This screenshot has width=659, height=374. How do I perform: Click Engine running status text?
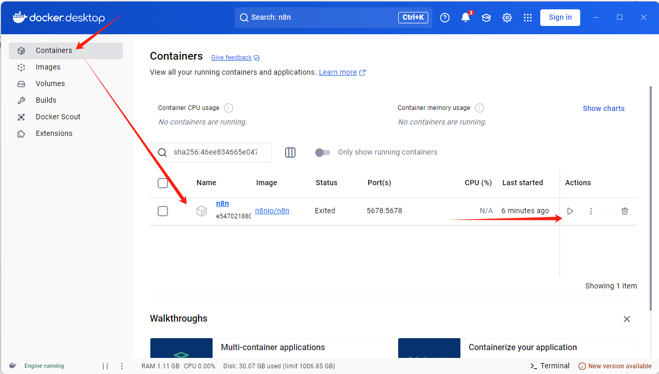[x=44, y=366]
